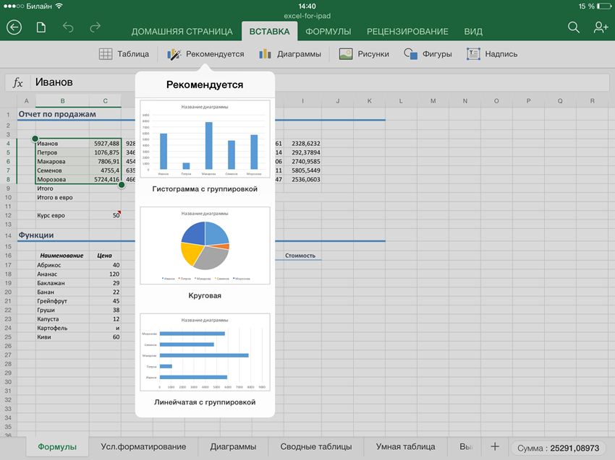Select the cell with 2328,6232
The image size is (615, 460).
click(x=302, y=144)
